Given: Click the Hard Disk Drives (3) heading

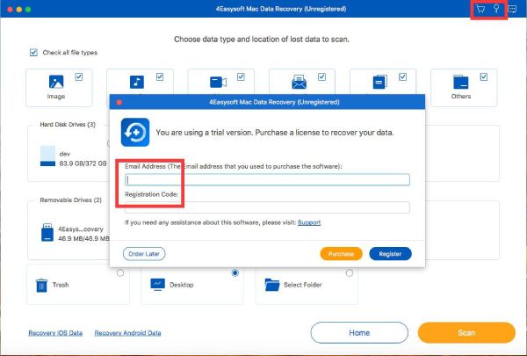Looking at the screenshot, I should coord(68,125).
